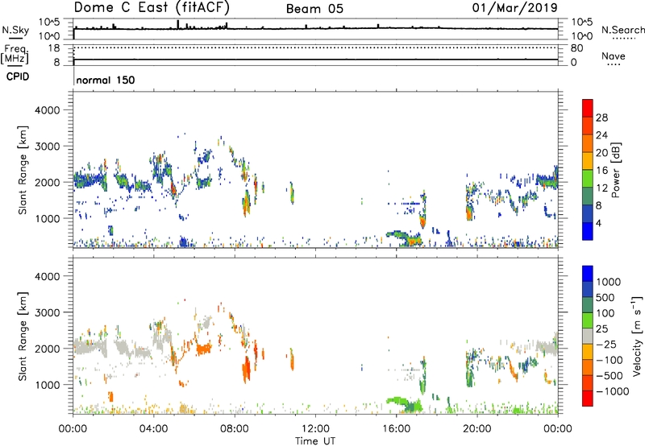Click the 'Freq. [MHz]' axis label
Viewport: 645px width, 446px height.
pyautogui.click(x=15, y=55)
